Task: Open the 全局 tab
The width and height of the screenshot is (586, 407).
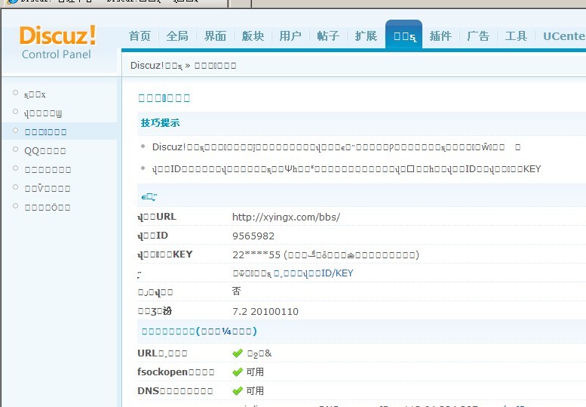Action: click(177, 36)
